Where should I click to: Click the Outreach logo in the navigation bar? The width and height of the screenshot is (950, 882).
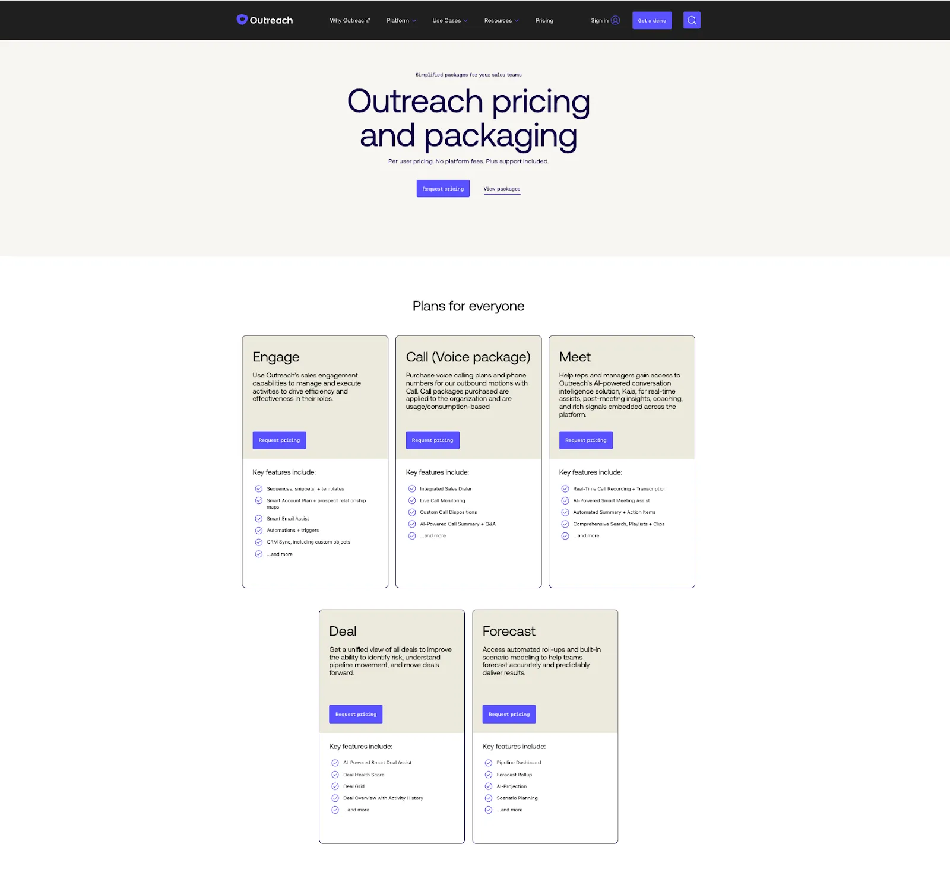(x=264, y=20)
